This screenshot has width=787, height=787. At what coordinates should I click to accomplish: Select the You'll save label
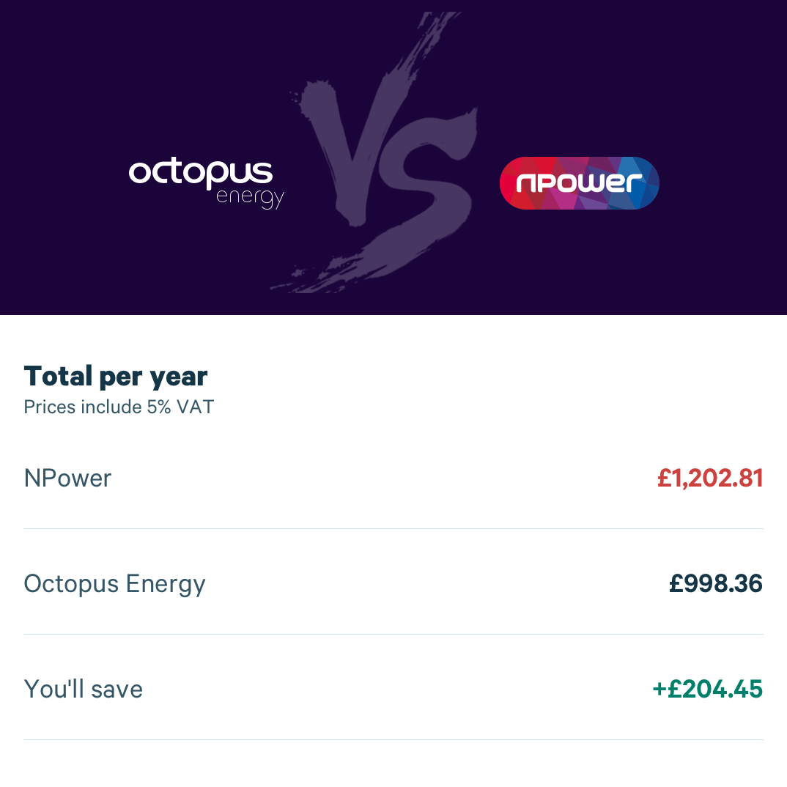pyautogui.click(x=84, y=689)
